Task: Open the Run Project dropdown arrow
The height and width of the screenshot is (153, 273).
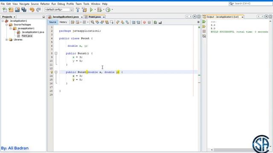Action: [x=95, y=10]
